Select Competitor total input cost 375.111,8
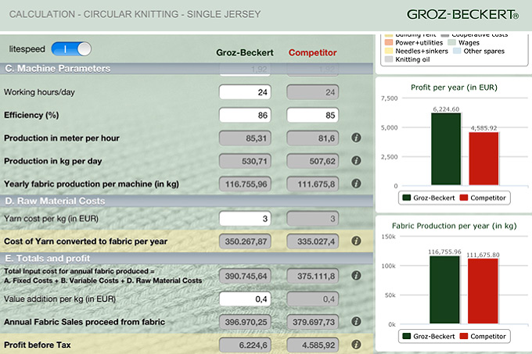The height and width of the screenshot is (354, 532). point(313,276)
